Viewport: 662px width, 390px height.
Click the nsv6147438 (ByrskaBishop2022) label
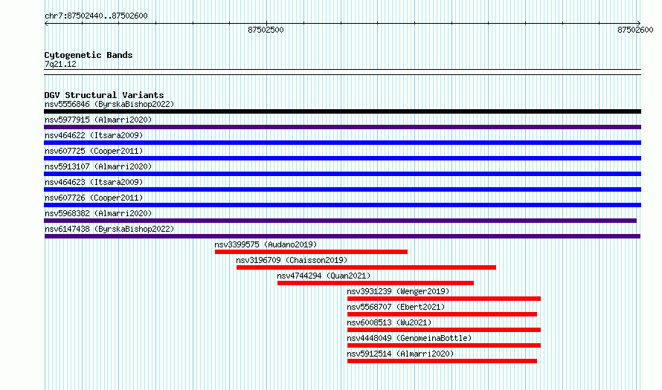point(109,229)
